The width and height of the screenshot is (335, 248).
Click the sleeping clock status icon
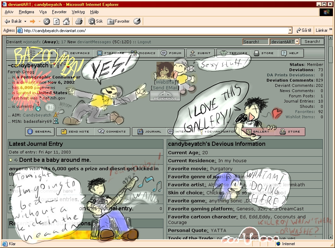(38, 107)
